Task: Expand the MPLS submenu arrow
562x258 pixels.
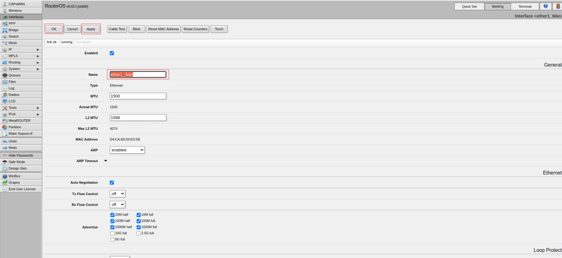Action: pos(38,56)
